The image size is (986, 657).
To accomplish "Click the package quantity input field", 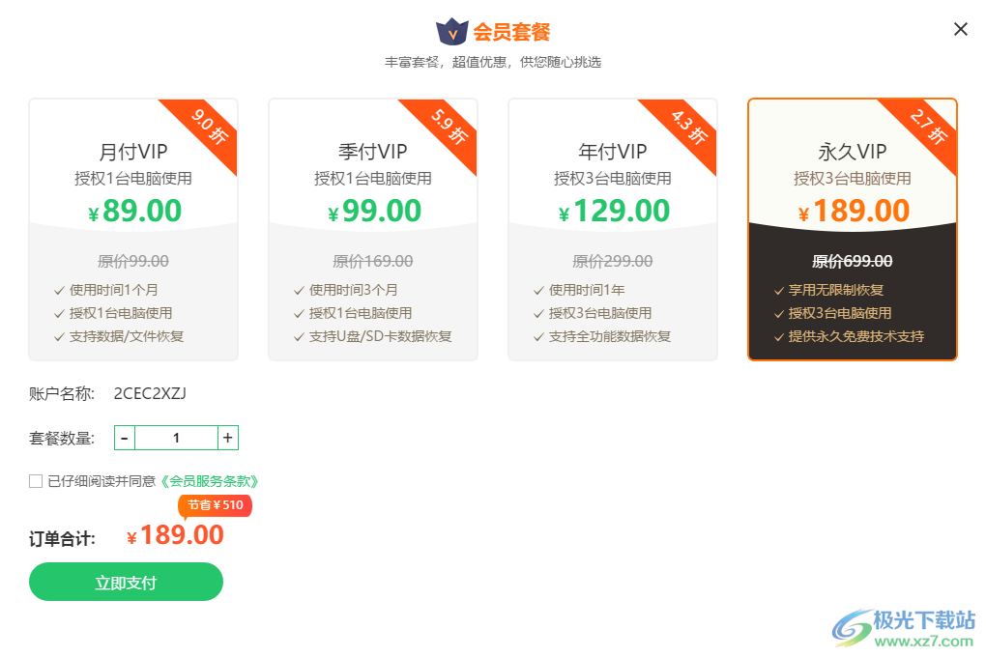I will (x=176, y=438).
